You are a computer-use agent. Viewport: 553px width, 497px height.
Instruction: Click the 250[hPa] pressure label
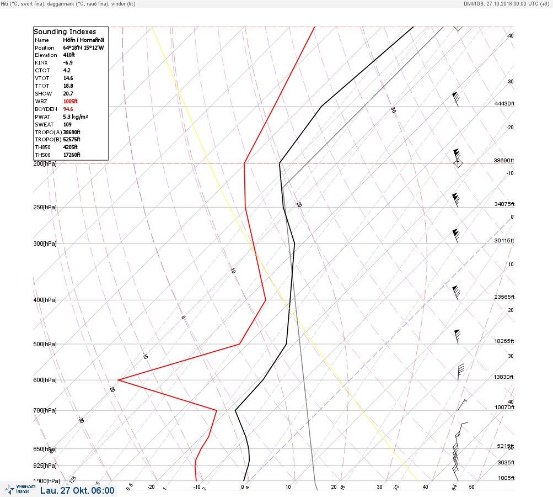click(45, 207)
